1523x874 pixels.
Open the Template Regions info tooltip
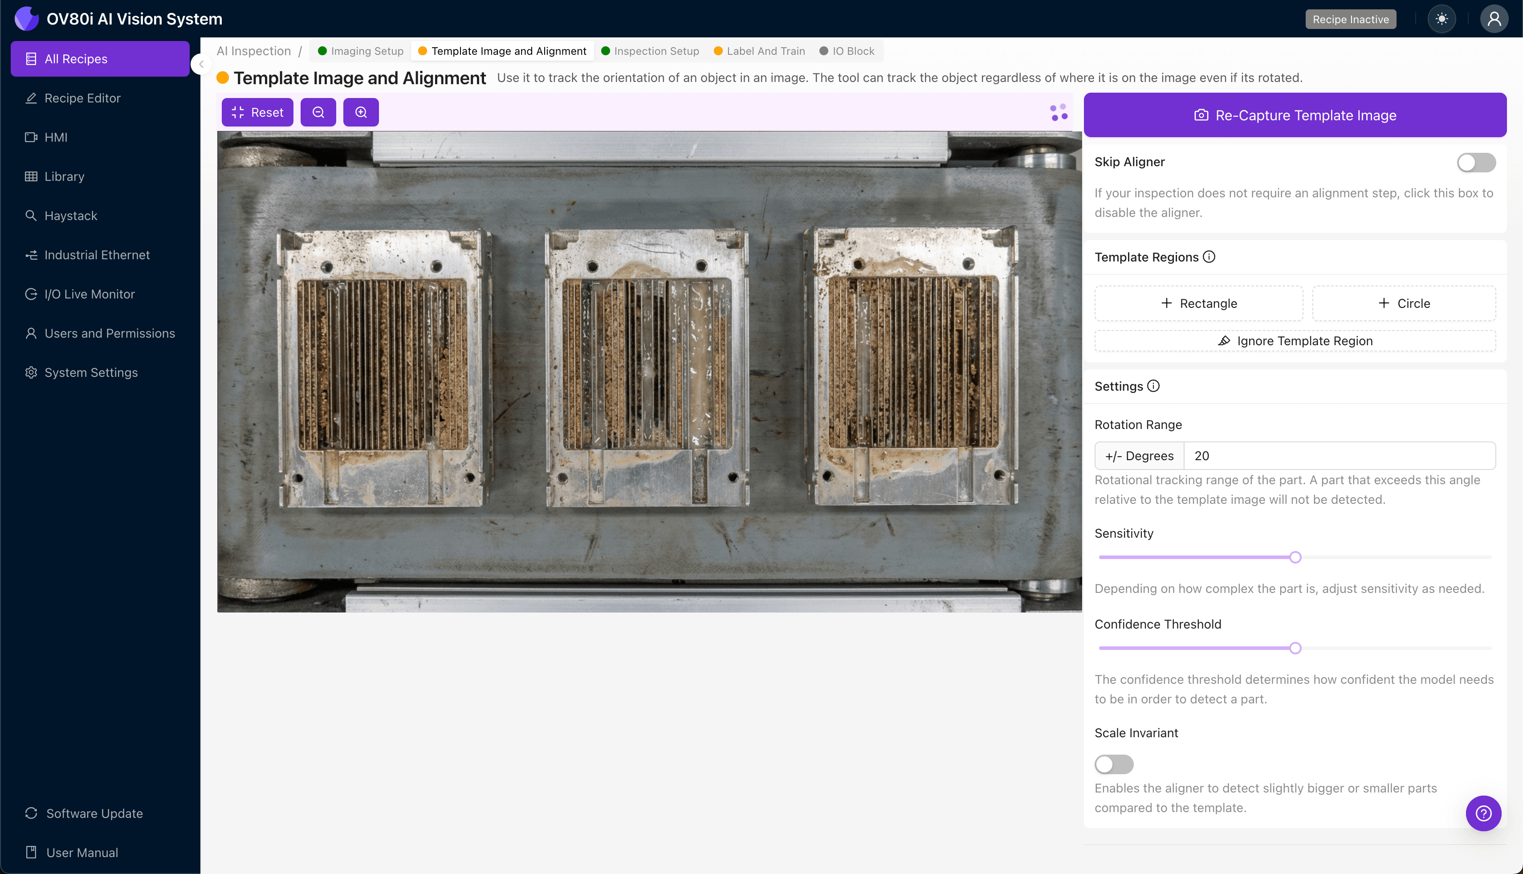coord(1208,256)
